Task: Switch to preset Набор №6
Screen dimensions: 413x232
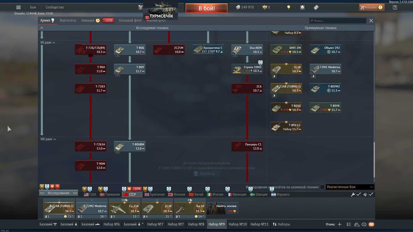Action: [112, 225]
